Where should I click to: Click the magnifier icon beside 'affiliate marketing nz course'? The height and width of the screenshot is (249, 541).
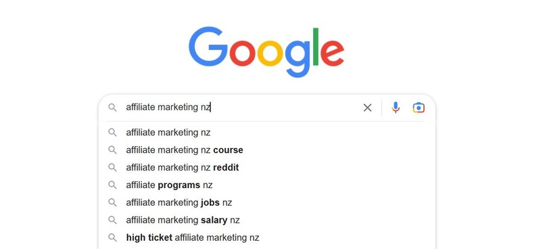[112, 150]
